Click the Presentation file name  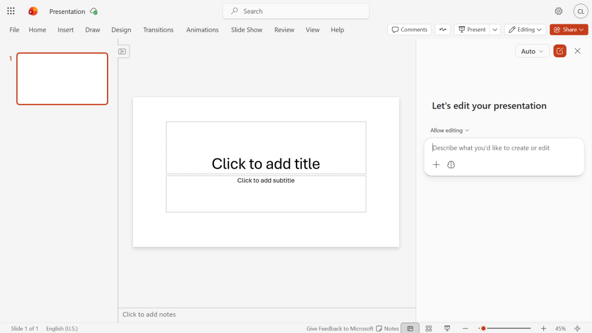67,12
